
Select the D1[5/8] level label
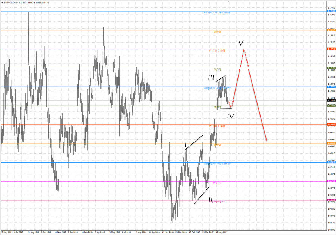pyautogui.click(x=217, y=69)
